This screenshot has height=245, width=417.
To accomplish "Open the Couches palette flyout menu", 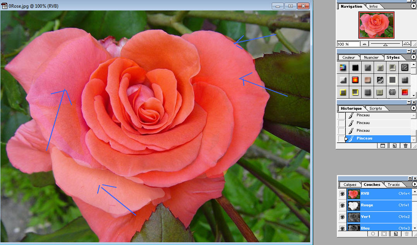I will click(x=414, y=184).
